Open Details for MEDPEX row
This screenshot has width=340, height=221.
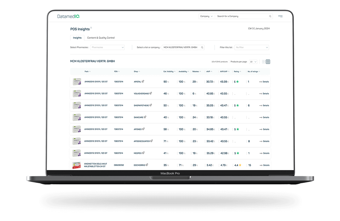(264, 153)
